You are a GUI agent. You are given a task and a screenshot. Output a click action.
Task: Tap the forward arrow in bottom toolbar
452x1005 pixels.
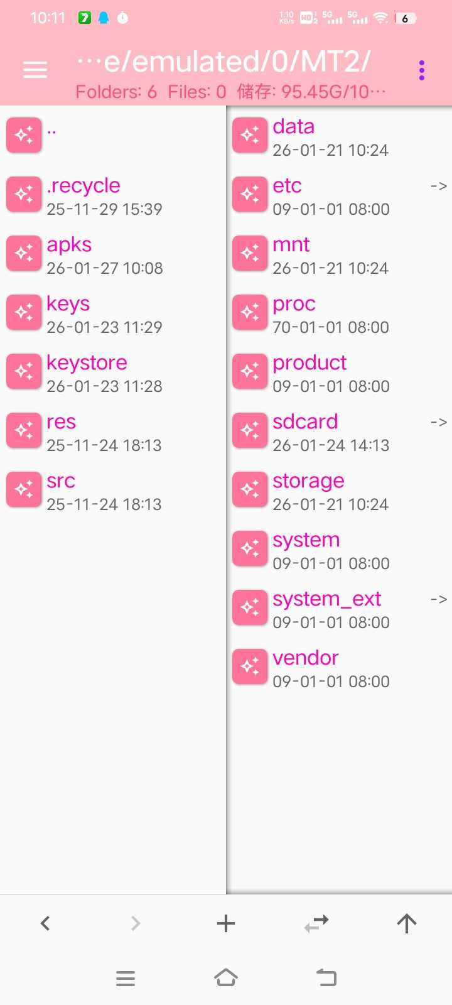coord(136,923)
